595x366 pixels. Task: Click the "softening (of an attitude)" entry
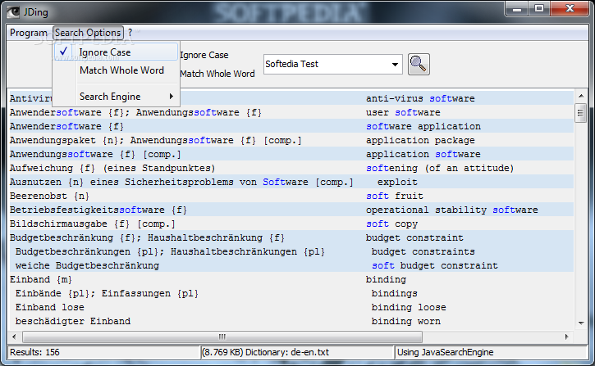pyautogui.click(x=440, y=168)
